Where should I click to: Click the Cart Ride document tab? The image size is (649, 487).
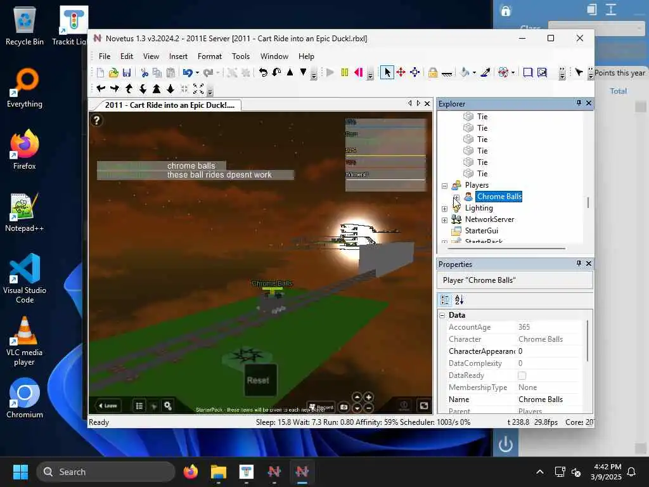pyautogui.click(x=169, y=105)
